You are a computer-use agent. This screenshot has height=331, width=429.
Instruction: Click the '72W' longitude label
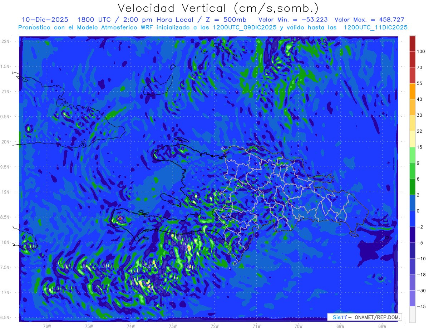coord(214,326)
